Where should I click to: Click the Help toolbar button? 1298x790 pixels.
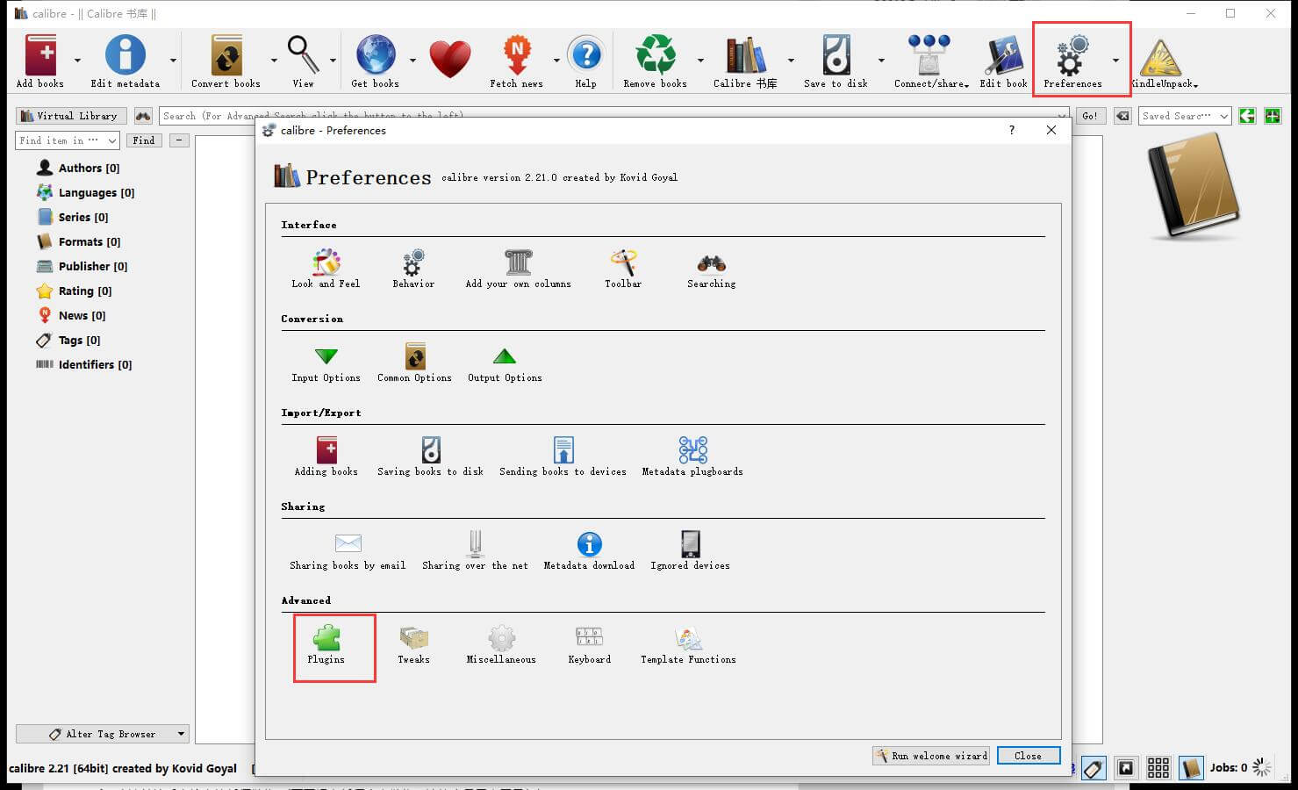tap(585, 60)
